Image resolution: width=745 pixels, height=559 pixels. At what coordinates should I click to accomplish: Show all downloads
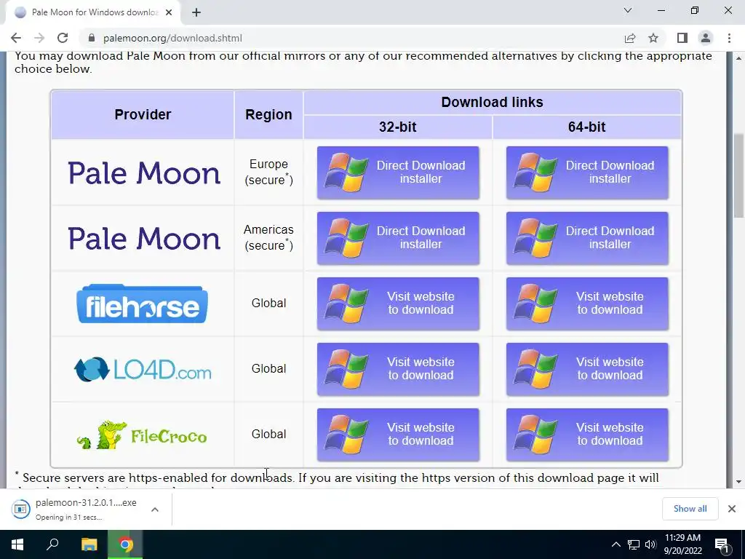pyautogui.click(x=690, y=509)
